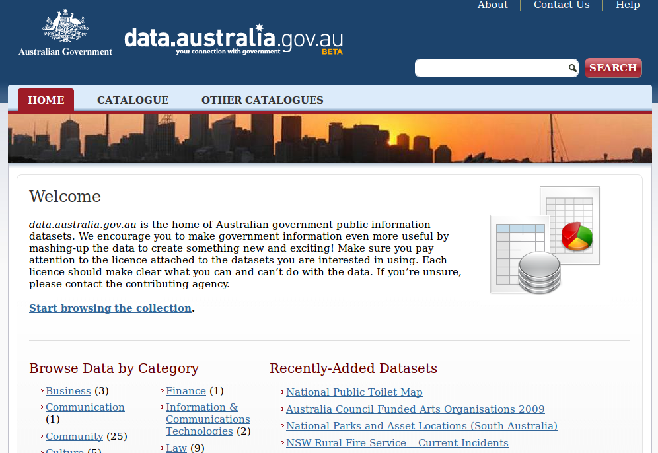Image resolution: width=658 pixels, height=453 pixels.
Task: Open the Help link in header
Action: (628, 5)
